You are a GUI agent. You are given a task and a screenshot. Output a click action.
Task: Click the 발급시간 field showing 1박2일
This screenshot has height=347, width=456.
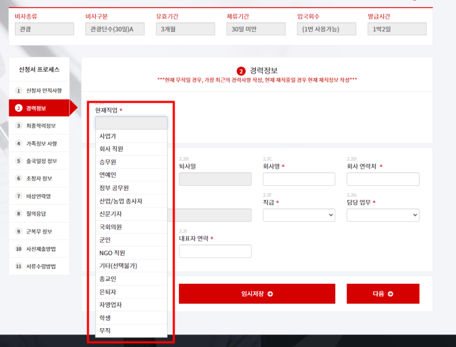(397, 29)
